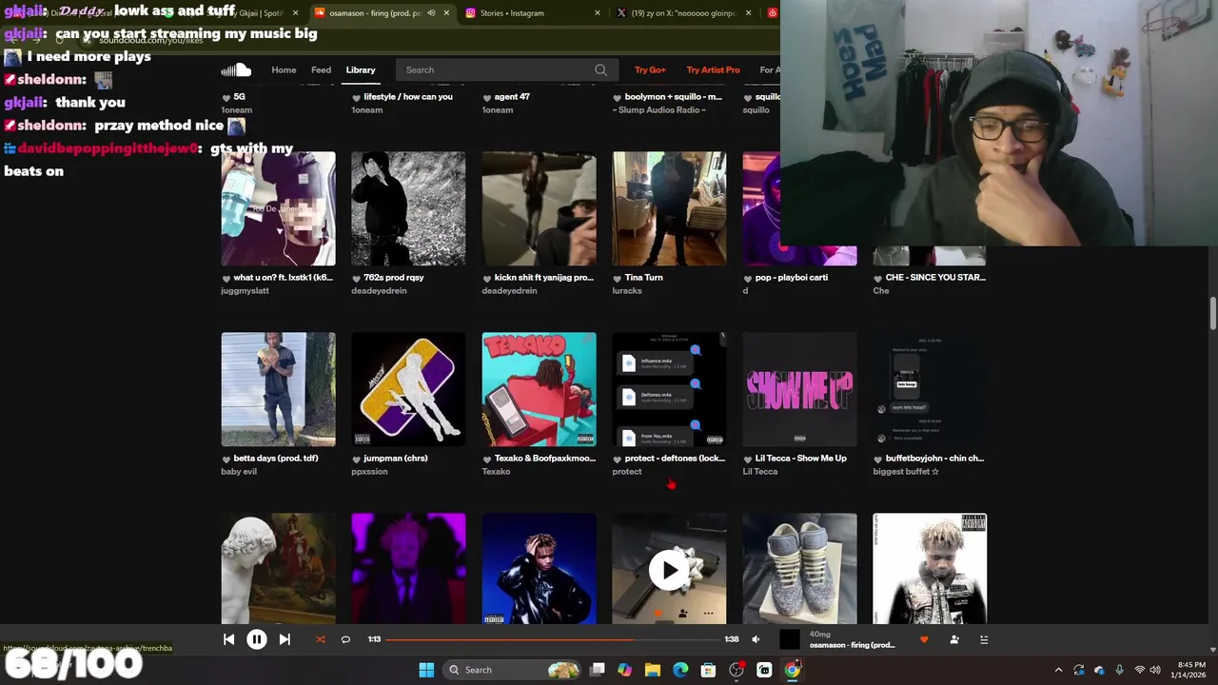Image resolution: width=1218 pixels, height=685 pixels.
Task: Open the now-playing osamason - firing title
Action: (x=852, y=645)
